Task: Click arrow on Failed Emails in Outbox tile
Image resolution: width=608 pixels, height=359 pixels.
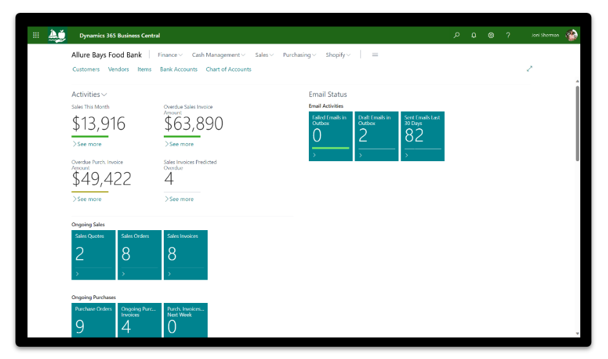Action: tap(315, 155)
